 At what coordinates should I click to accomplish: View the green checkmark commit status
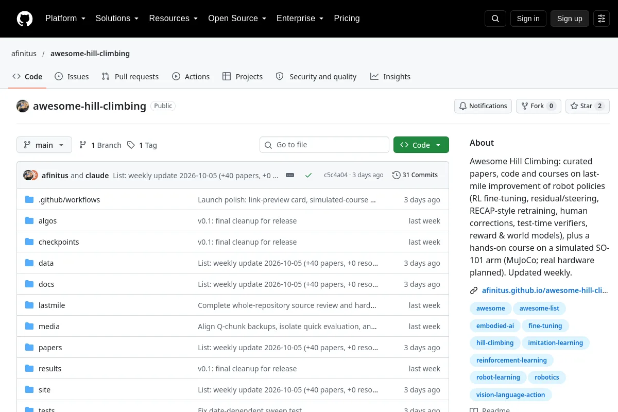tap(308, 175)
